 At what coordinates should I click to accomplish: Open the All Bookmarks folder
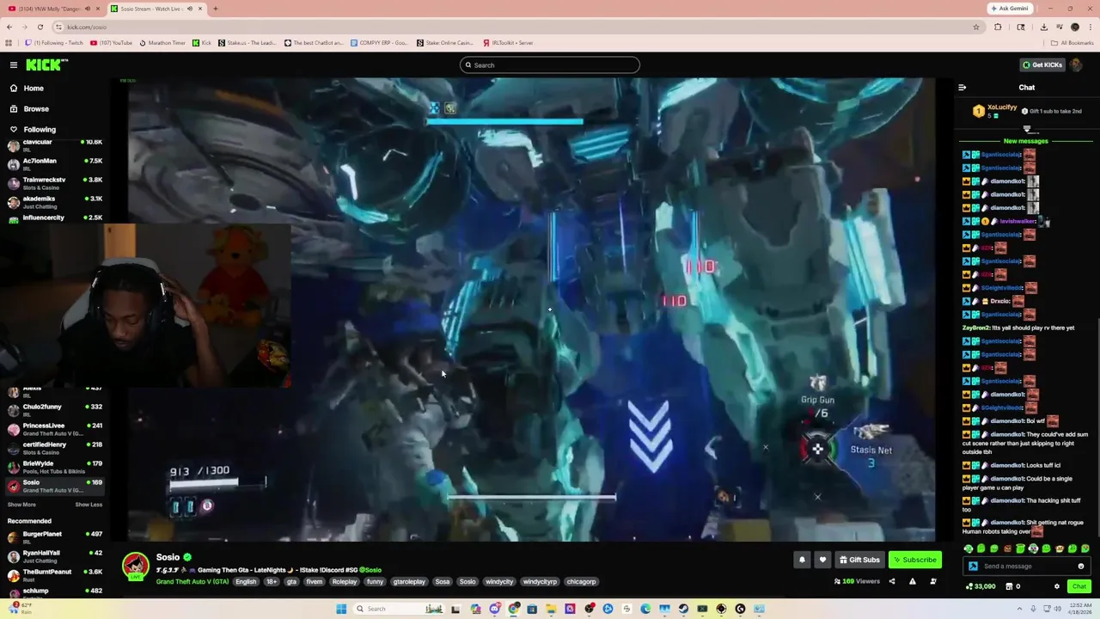1072,43
